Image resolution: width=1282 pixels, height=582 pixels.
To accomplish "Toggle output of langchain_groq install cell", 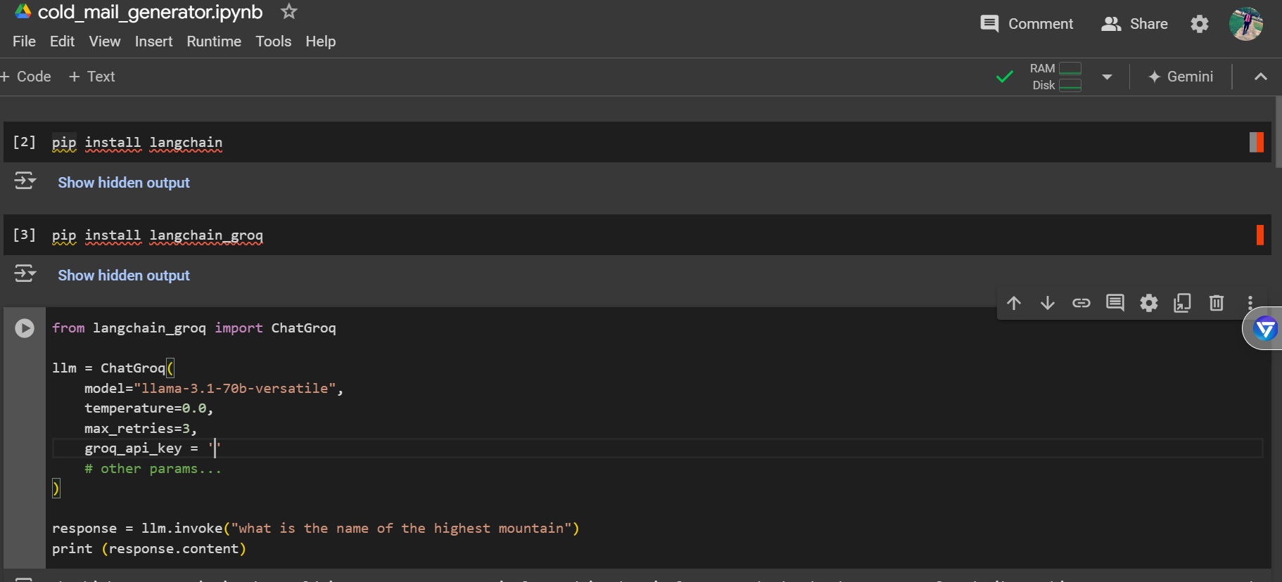I will [25, 273].
